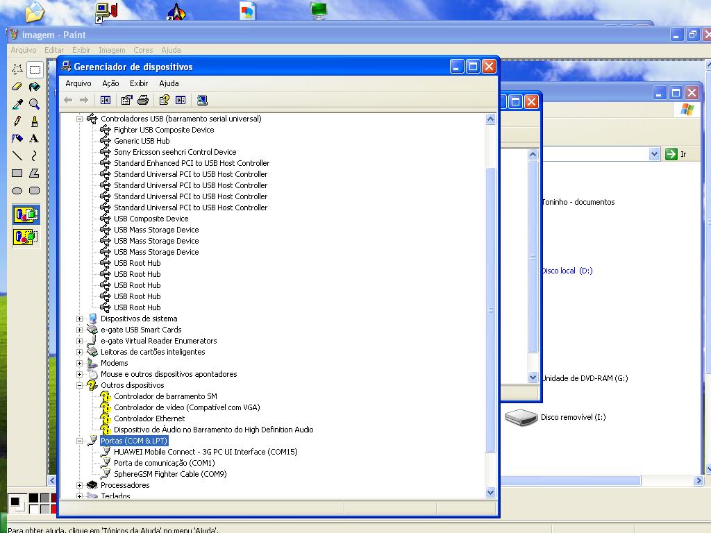
Task: Expand the e-gate USB Smart Cards node
Action: (79, 330)
